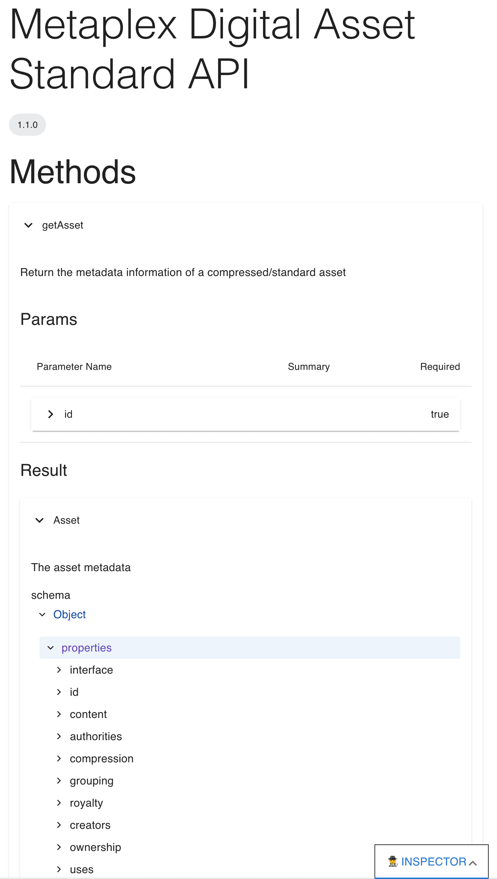Expand the royalty property
The height and width of the screenshot is (879, 497).
click(x=59, y=803)
